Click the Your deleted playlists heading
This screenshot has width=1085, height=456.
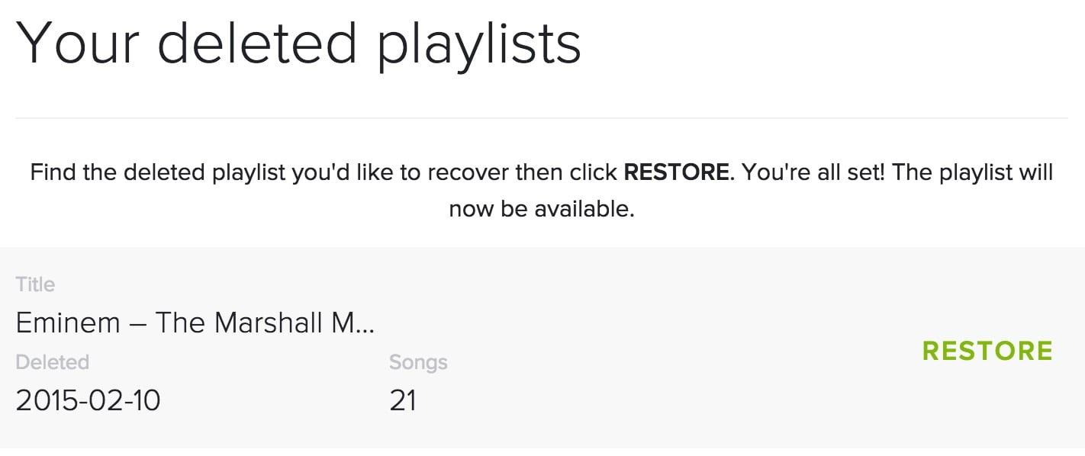[x=301, y=43]
